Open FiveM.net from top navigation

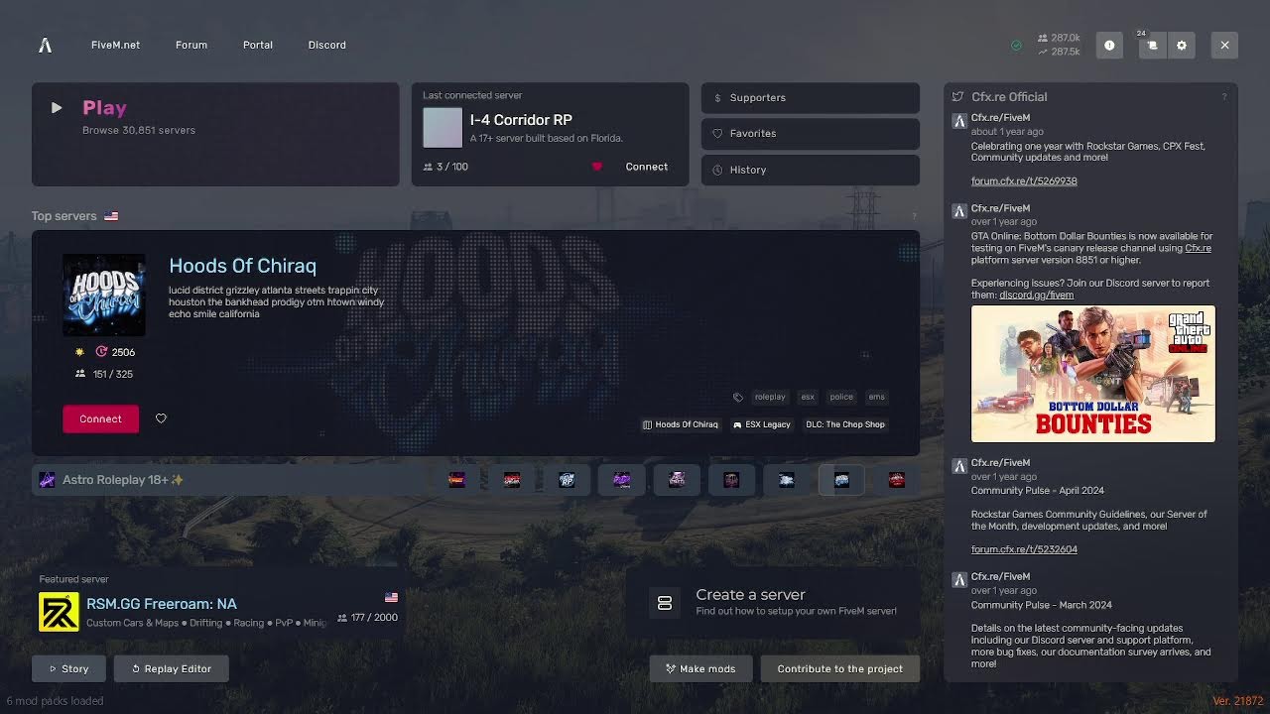[115, 46]
